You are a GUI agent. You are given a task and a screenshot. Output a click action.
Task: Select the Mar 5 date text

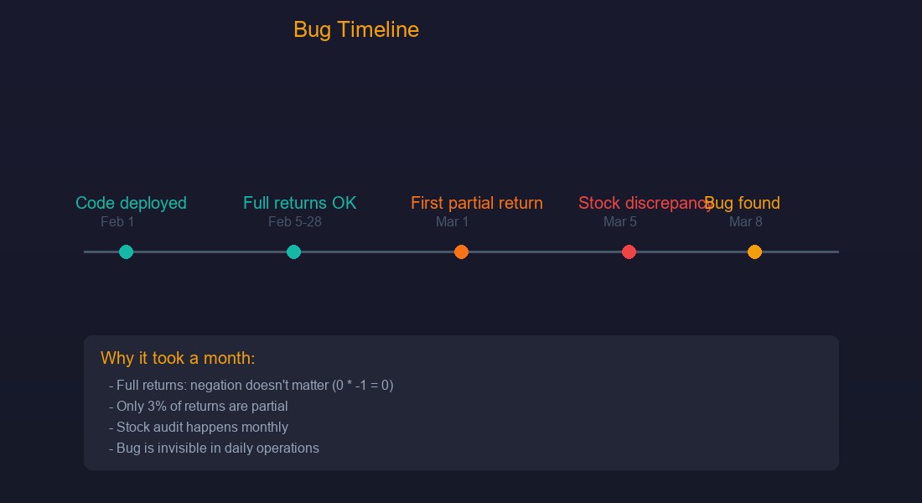(x=619, y=222)
